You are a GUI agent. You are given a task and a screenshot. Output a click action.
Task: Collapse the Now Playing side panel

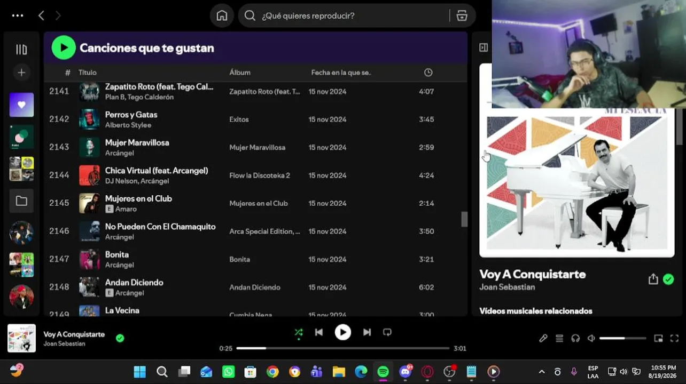[484, 47]
